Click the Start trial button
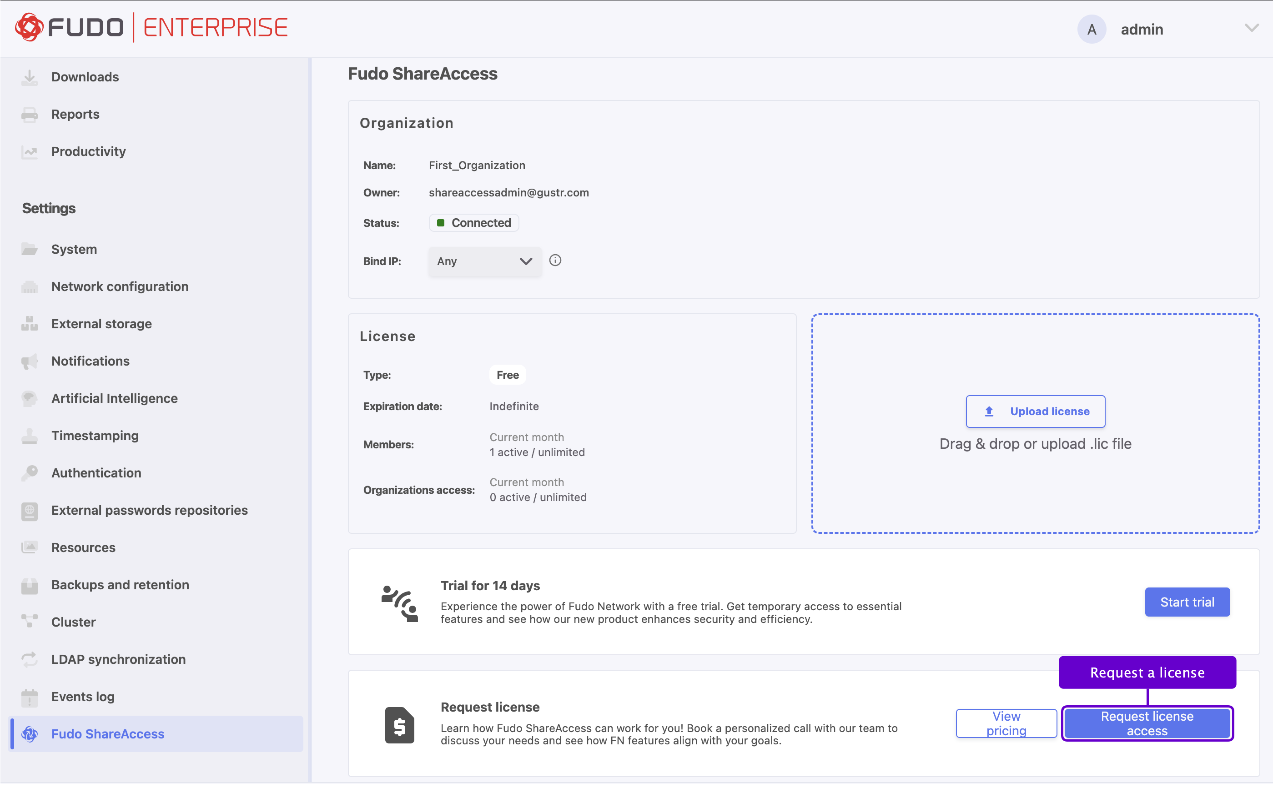Screen dimensions: 1273x788 1187,602
